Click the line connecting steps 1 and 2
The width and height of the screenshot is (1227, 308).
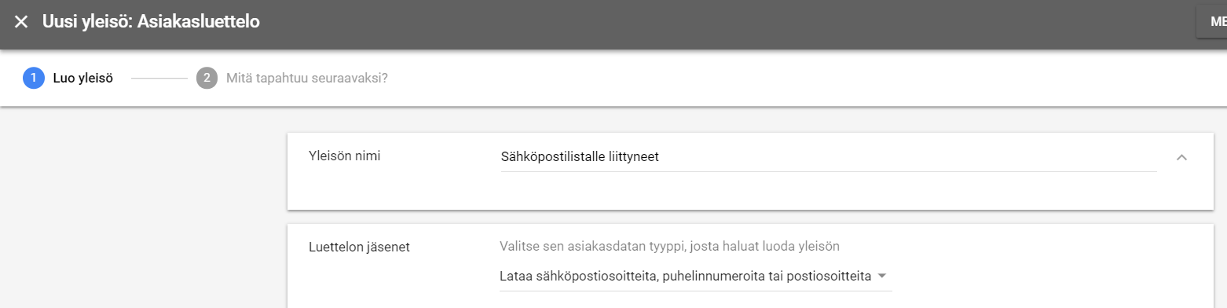click(159, 79)
